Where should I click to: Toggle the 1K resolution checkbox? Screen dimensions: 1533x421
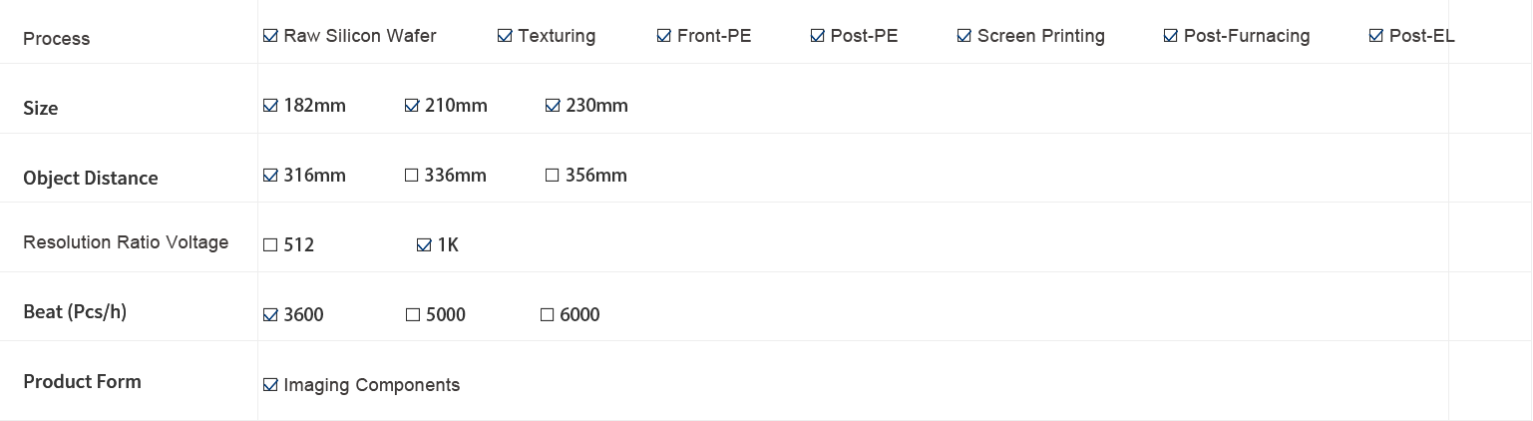[424, 245]
